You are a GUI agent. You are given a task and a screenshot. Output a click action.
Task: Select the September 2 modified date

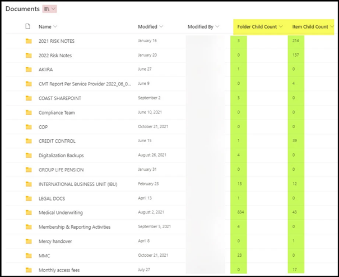pos(149,98)
